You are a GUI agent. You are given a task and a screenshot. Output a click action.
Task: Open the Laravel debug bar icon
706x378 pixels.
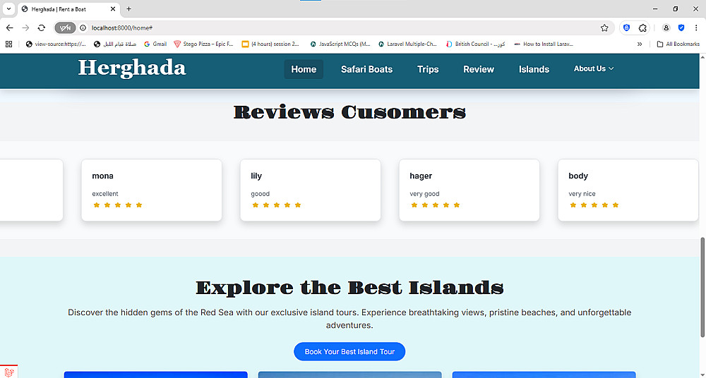point(8,372)
